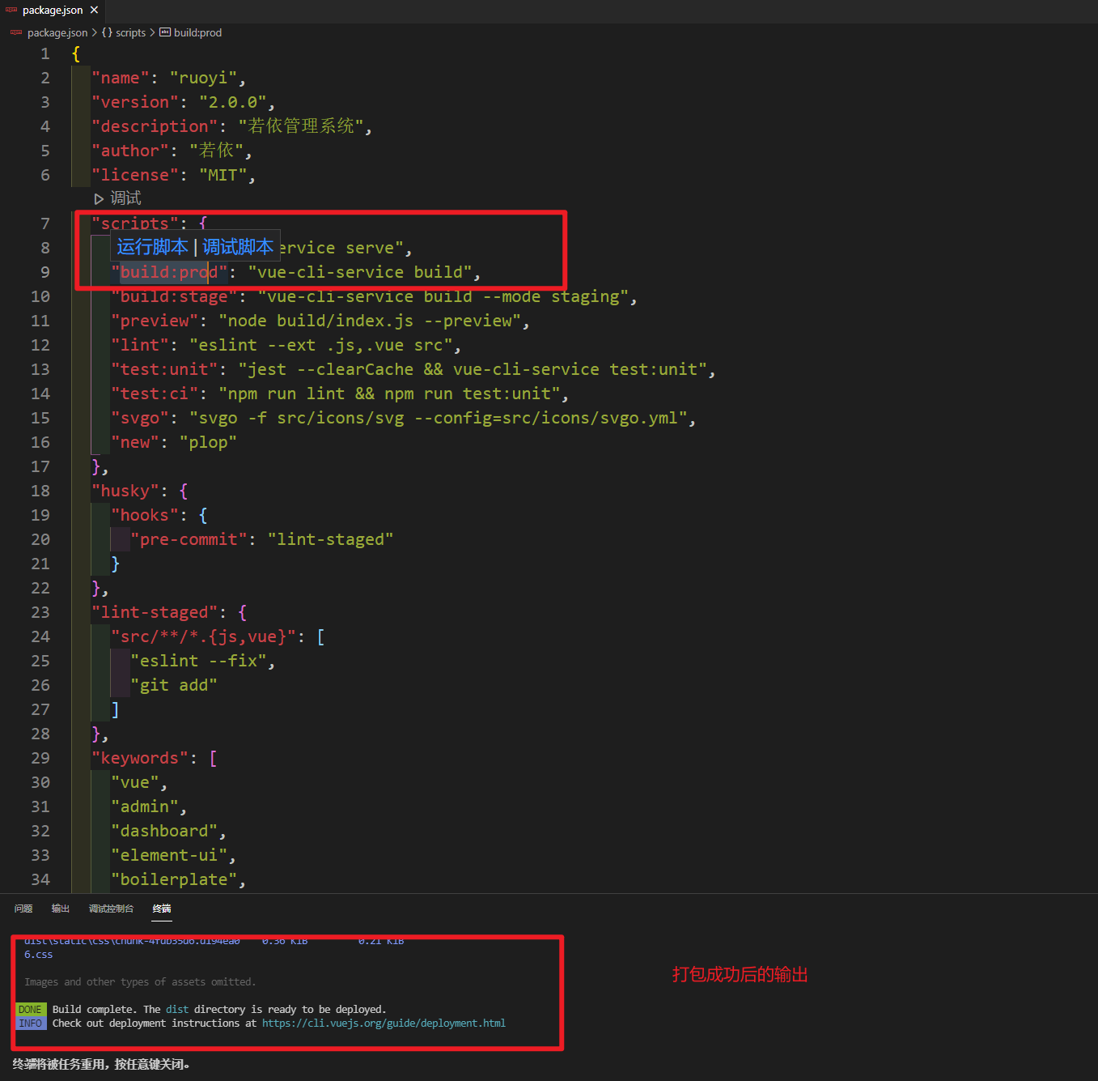
Task: Click the "keywords" key on line 29
Action: coord(140,758)
